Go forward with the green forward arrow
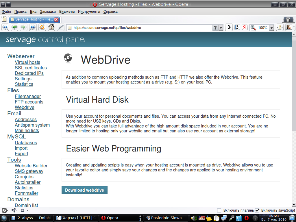Viewport: 296px width, 222px height. pyautogui.click(x=23, y=27)
